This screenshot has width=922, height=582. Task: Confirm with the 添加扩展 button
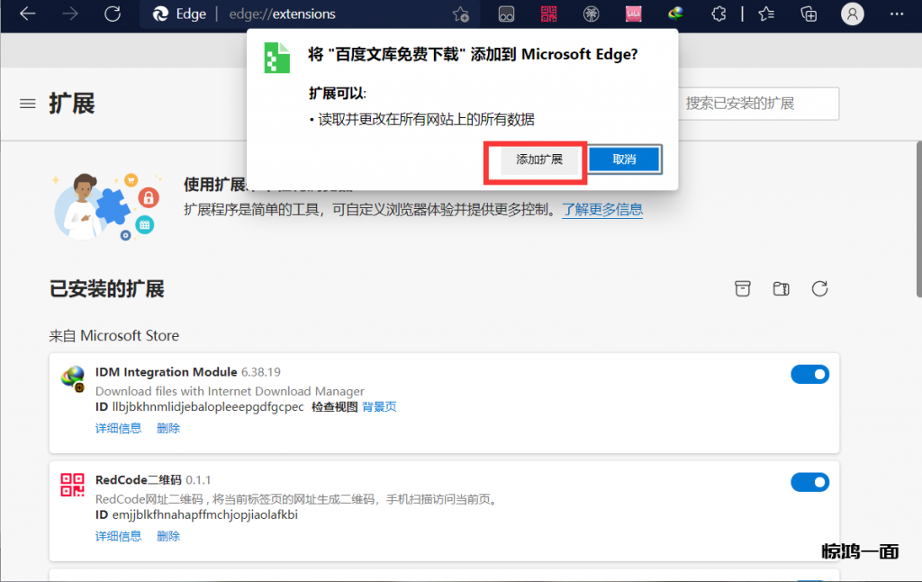click(538, 159)
